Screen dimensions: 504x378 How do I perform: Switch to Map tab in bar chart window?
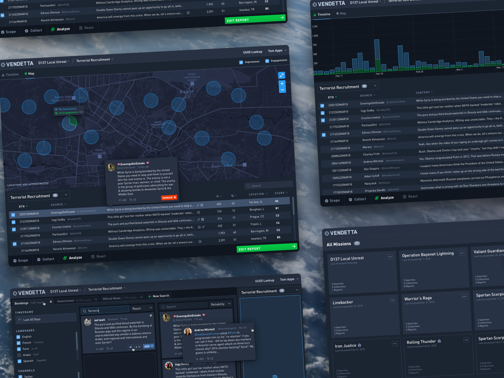[341, 14]
